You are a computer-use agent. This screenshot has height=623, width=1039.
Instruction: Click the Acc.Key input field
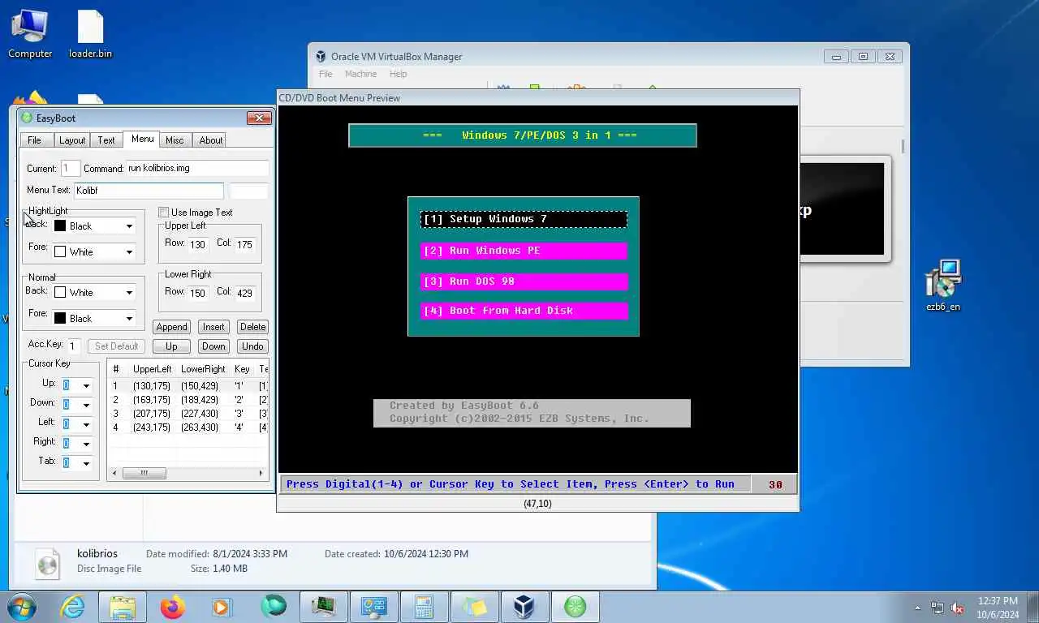point(73,346)
